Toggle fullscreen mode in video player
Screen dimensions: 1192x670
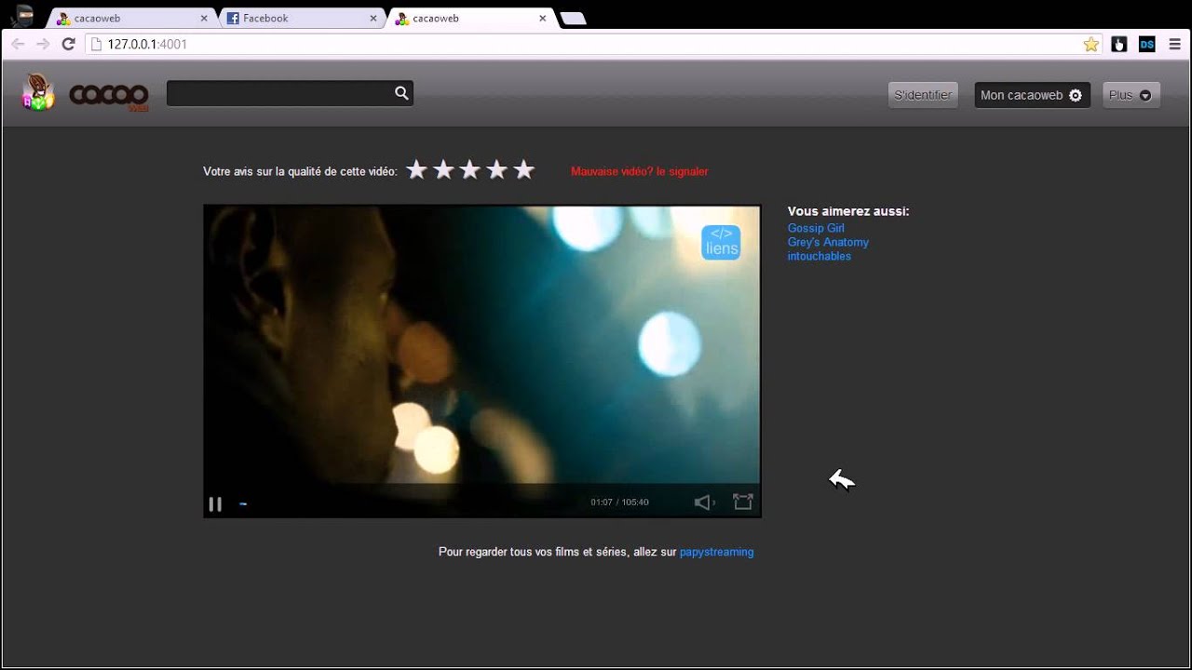click(742, 502)
